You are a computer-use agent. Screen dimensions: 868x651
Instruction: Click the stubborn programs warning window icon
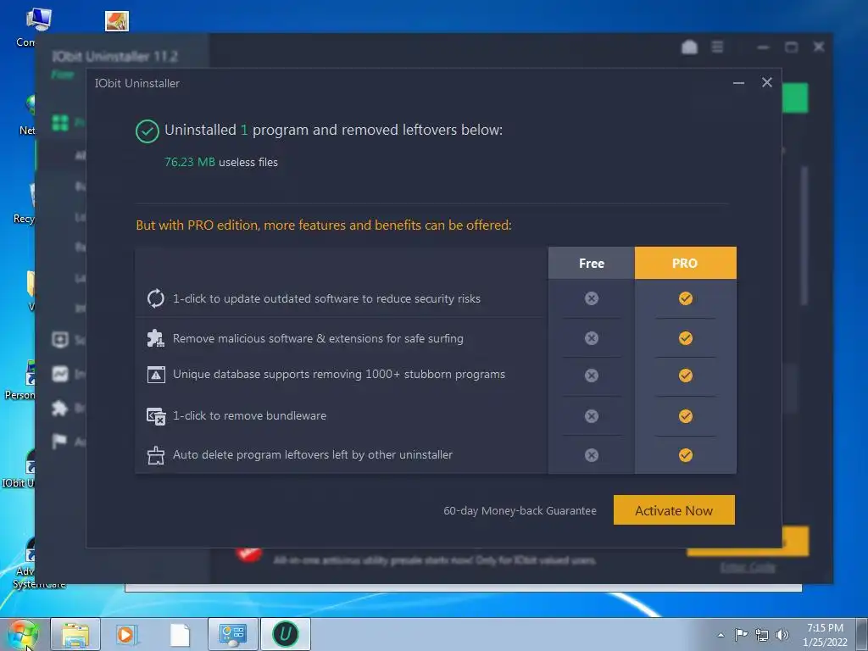pos(156,375)
